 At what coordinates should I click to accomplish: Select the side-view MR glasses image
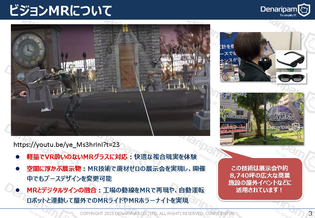291,59
